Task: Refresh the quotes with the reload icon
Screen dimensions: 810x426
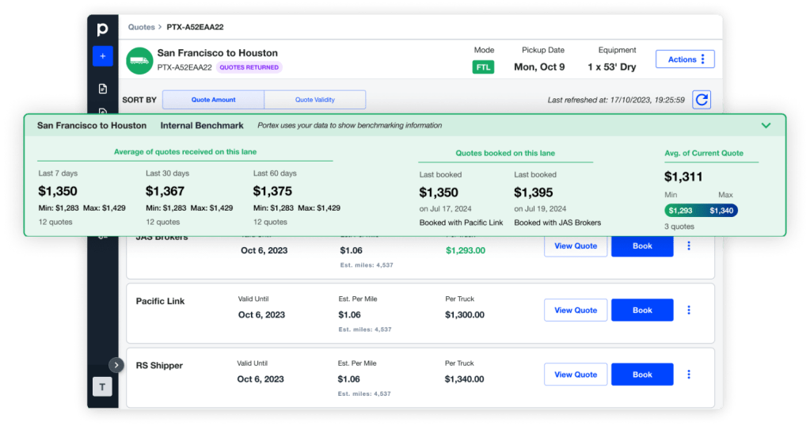Action: click(702, 100)
